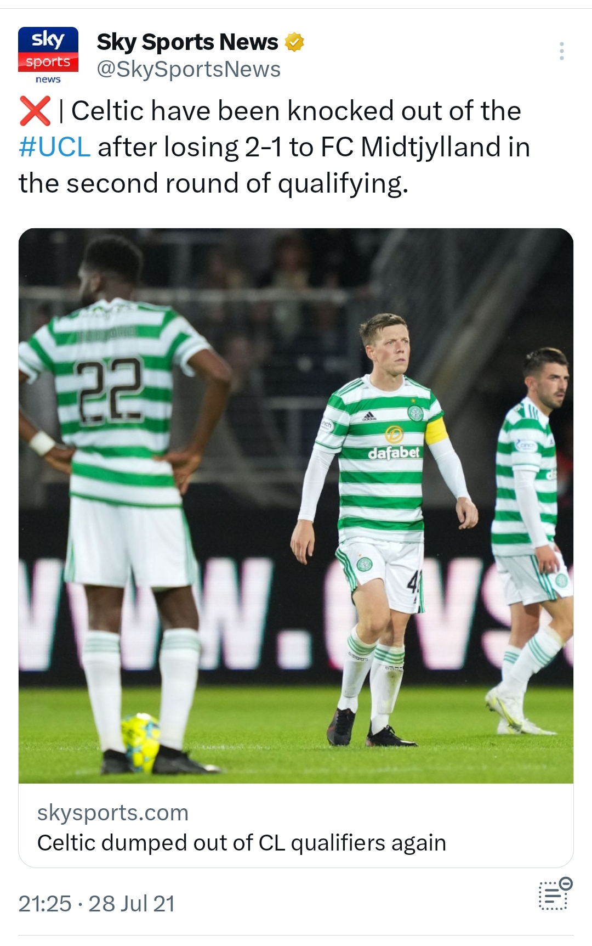The image size is (592, 946).
Task: Open the Sky Sports News profile avatar
Action: 48,55
